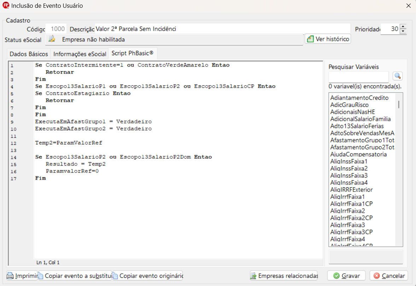416x286 pixels.
Task: Select Adto13SalarioFerias variable
Action: (357, 126)
